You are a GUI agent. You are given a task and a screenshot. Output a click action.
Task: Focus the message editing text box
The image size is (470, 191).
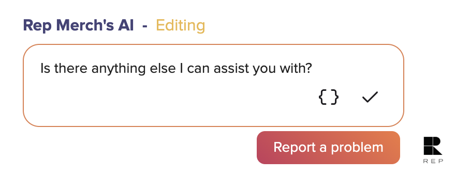pos(213,86)
